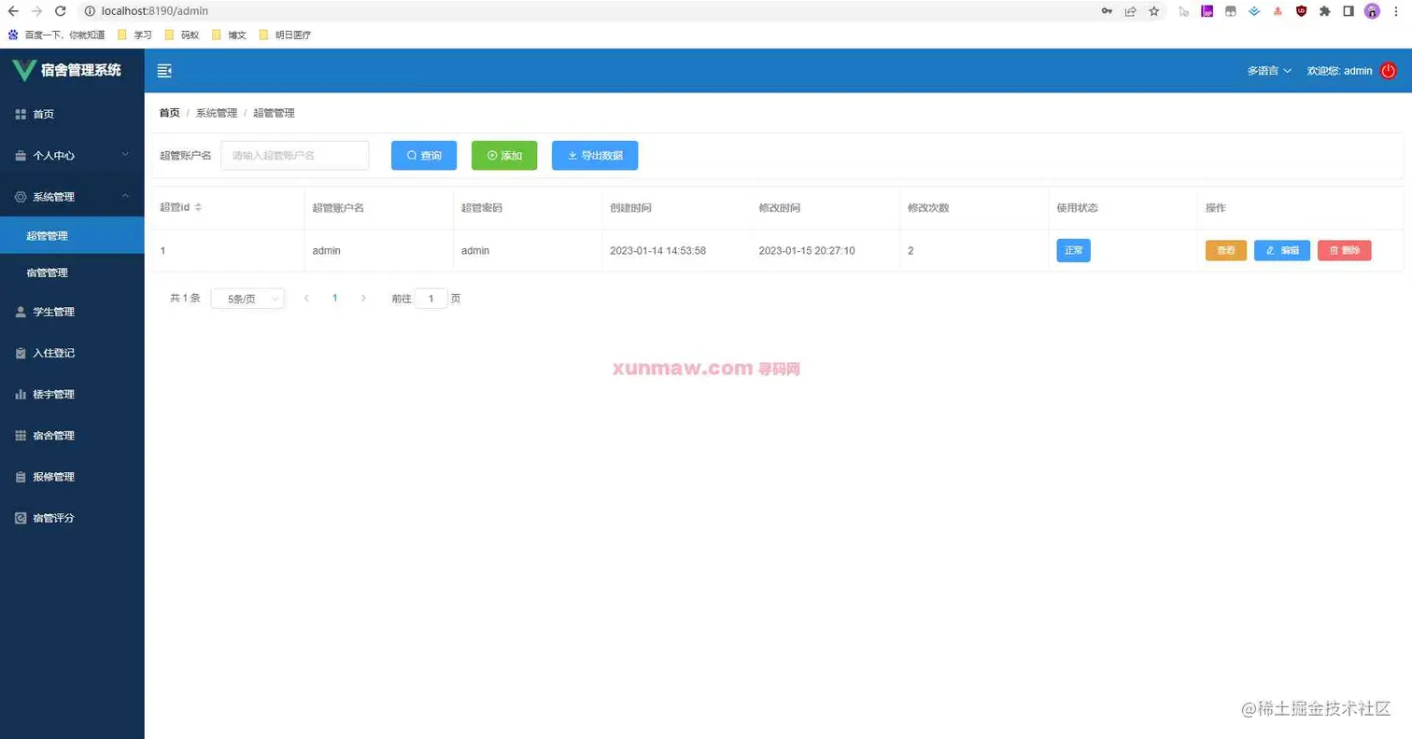Screen dimensions: 1412x739
Task: Click the 报修管理 document icon
Action: [21, 477]
